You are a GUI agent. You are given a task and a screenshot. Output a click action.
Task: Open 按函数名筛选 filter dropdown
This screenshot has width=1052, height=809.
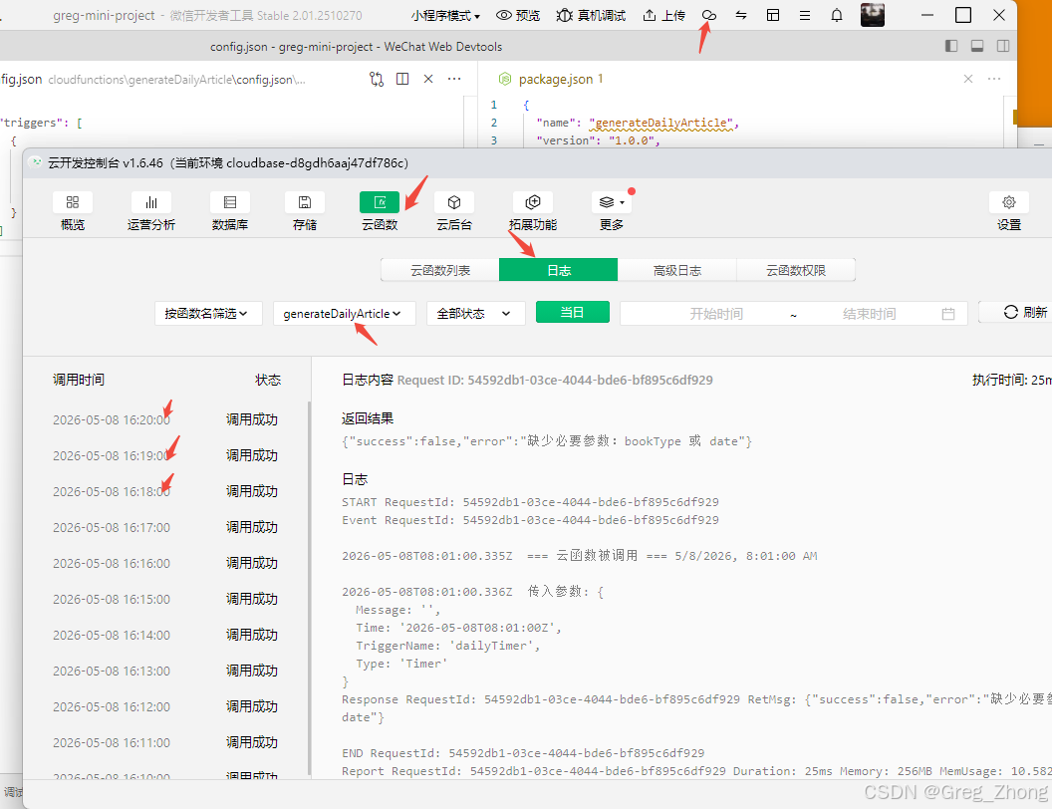(208, 313)
